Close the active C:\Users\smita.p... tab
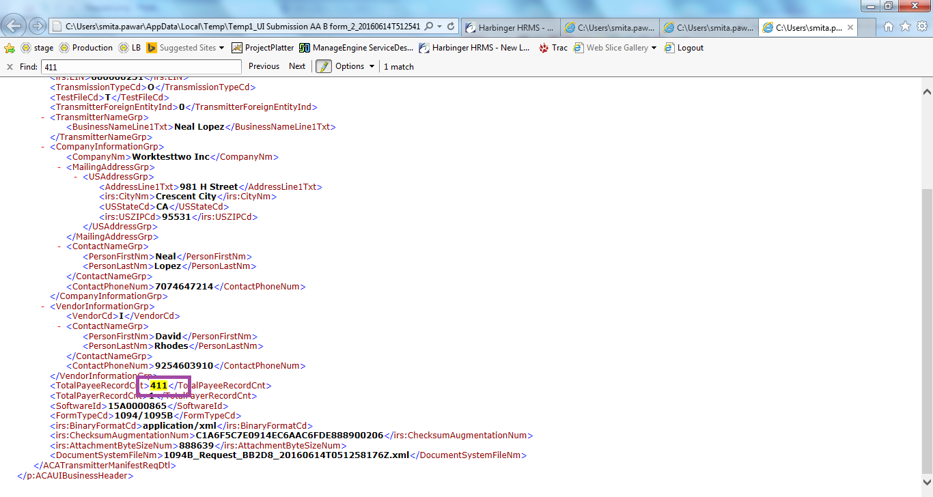Viewport: 933px width, 497px height. coord(850,28)
